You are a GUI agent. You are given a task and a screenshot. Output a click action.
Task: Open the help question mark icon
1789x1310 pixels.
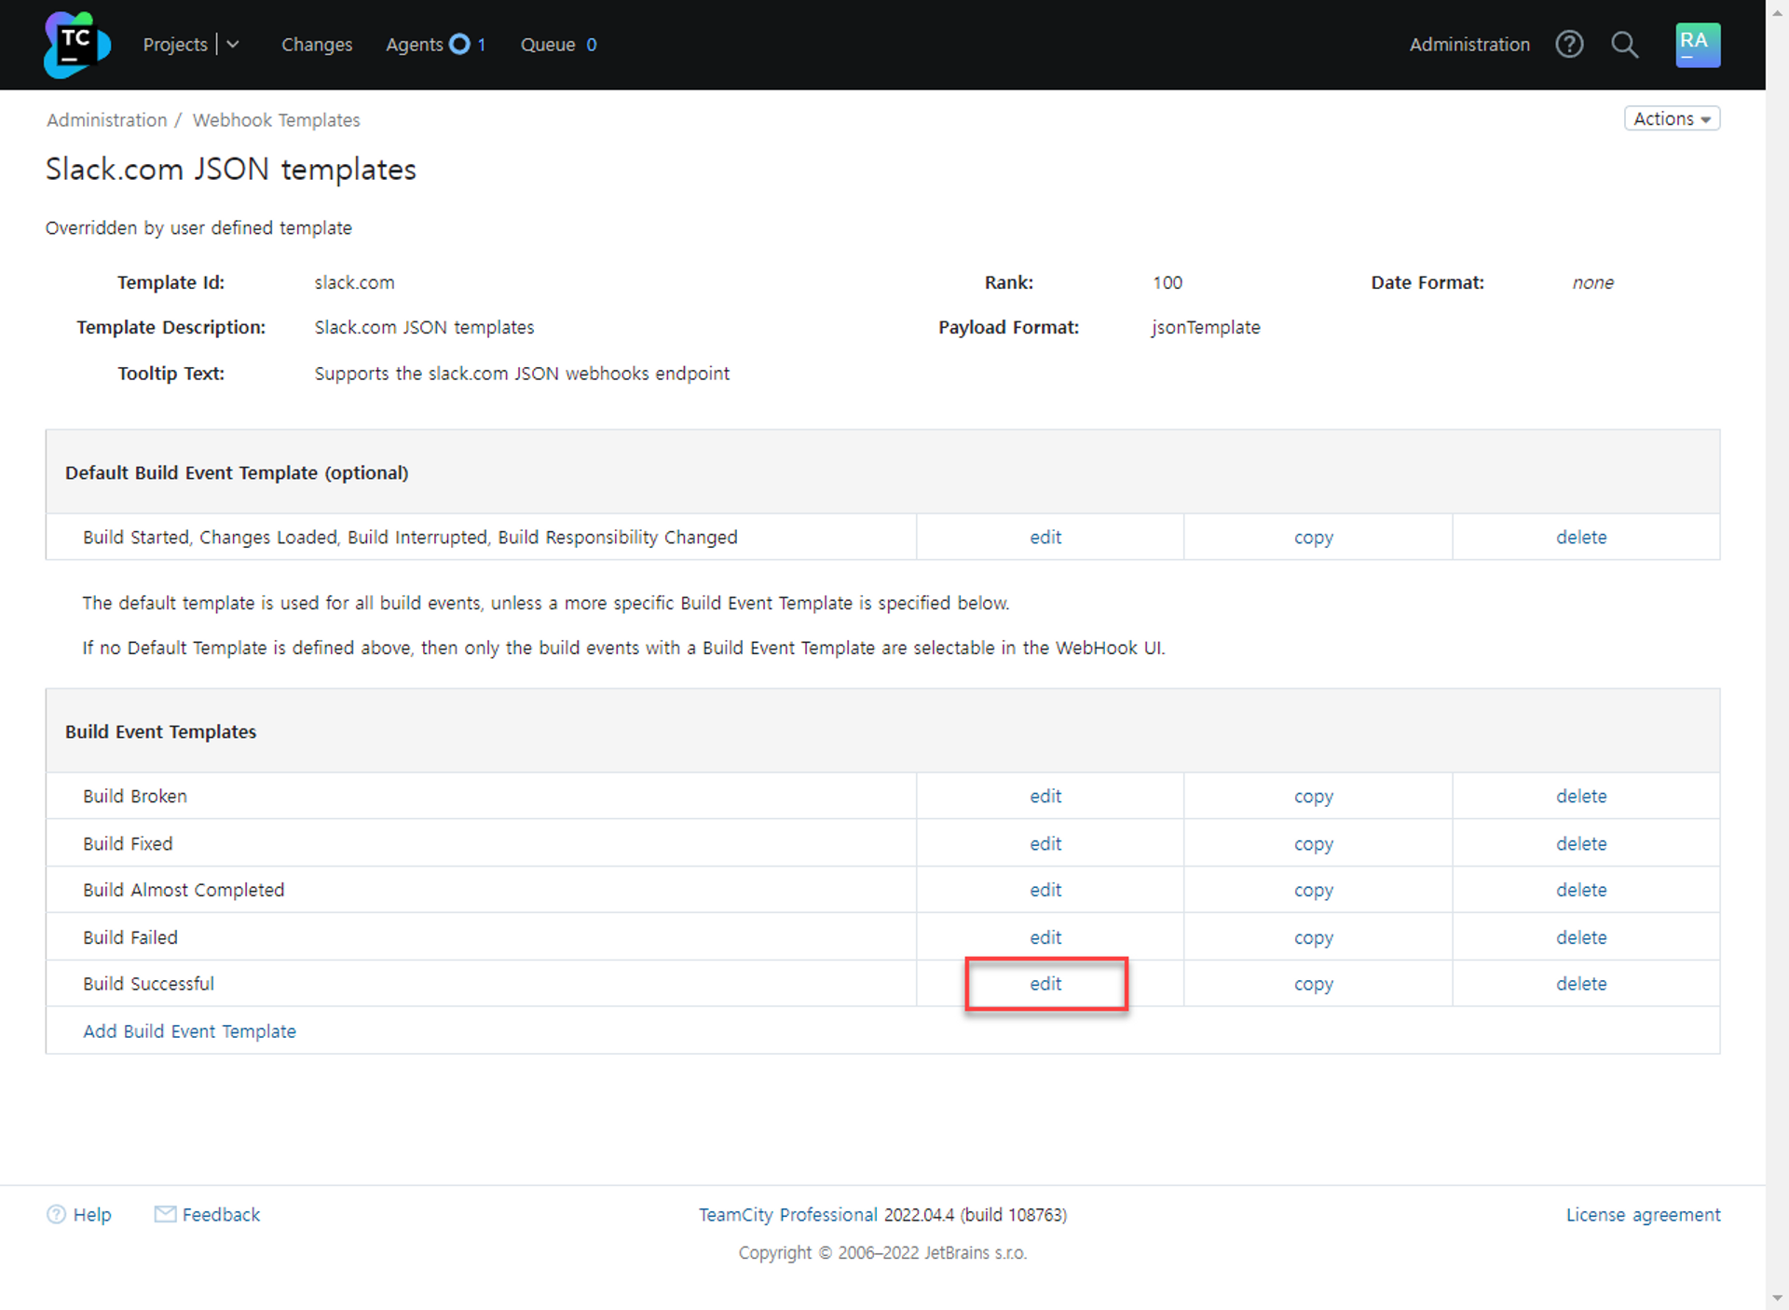pos(1569,44)
